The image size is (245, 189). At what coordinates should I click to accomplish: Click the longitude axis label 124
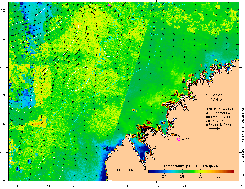[157, 186]
